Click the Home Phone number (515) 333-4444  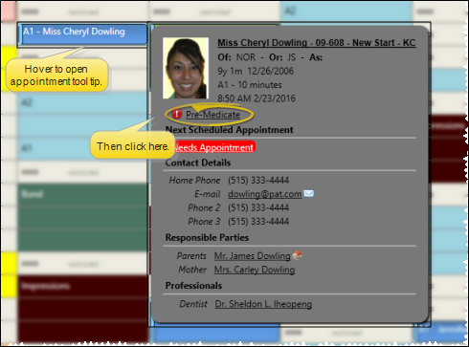tap(258, 180)
